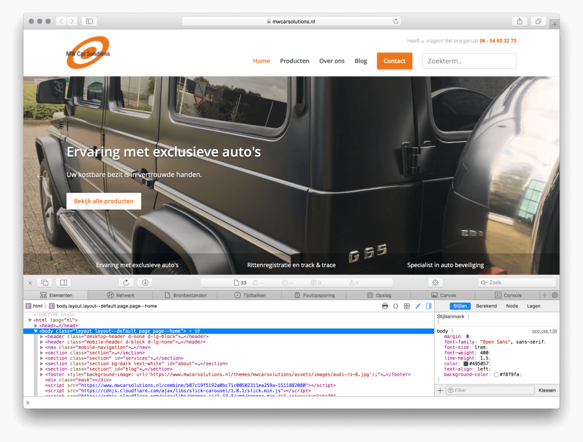Viewport: 583px width, 442px height.
Task: Select the Lagen sidebar panel
Action: point(534,306)
